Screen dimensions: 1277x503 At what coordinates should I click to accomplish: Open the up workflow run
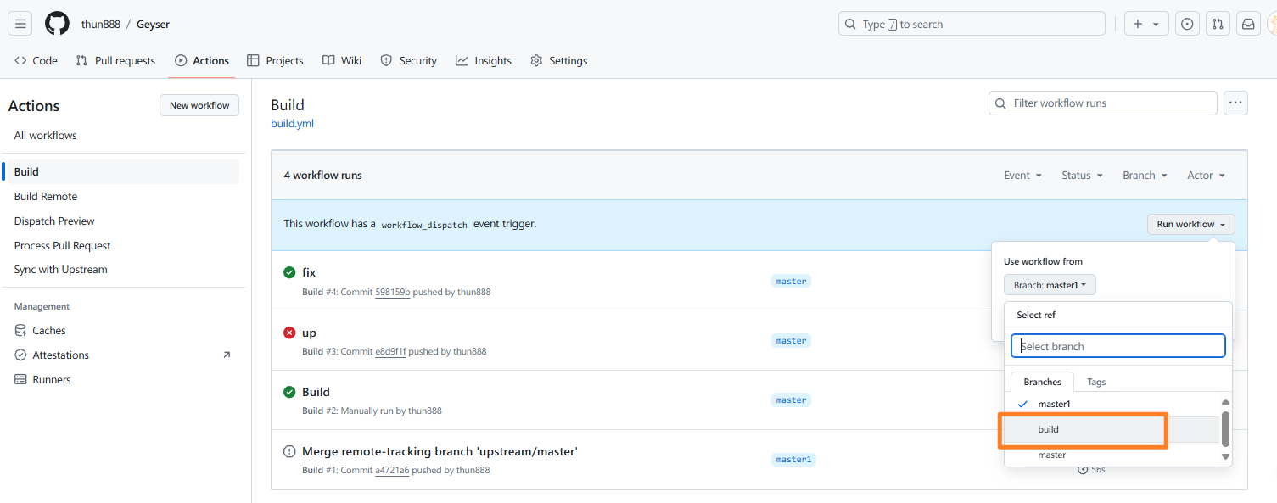309,333
